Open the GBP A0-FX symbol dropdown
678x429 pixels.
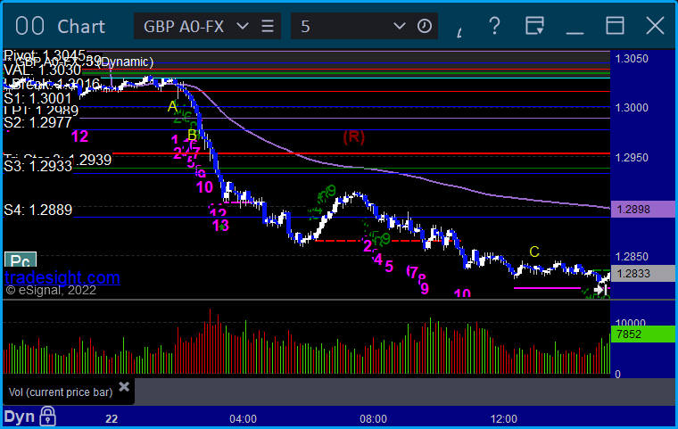pos(243,27)
